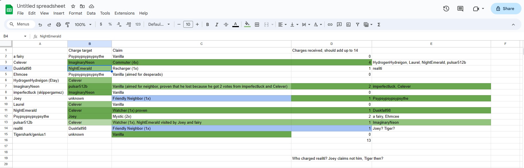Open the Borders tool
Image resolution: width=524 pixels, height=168 pixels.
pos(257,25)
